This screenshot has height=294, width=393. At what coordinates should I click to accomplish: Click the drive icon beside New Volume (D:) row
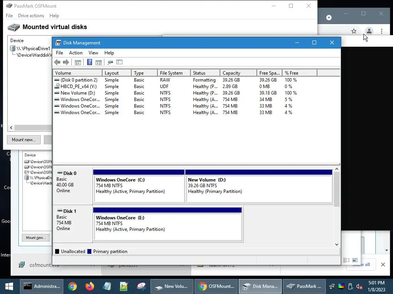coord(57,93)
